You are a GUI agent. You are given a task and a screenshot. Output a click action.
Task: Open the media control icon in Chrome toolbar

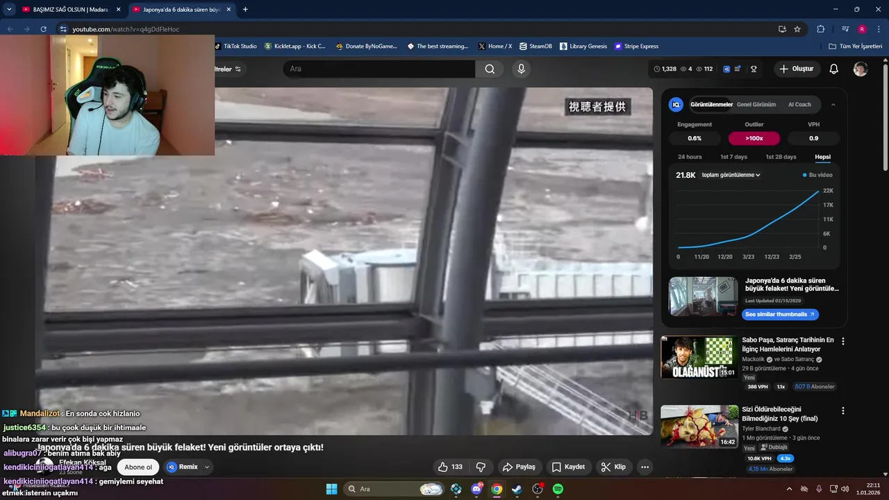pos(845,29)
